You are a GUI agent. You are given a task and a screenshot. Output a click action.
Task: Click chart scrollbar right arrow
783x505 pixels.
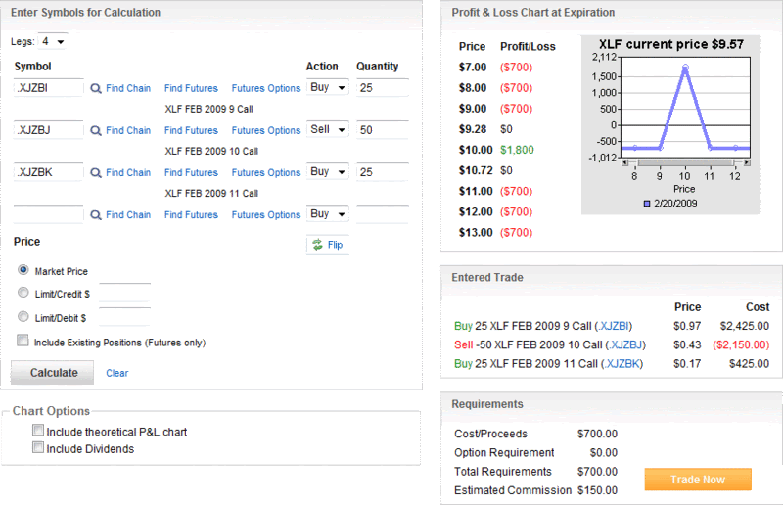[747, 162]
